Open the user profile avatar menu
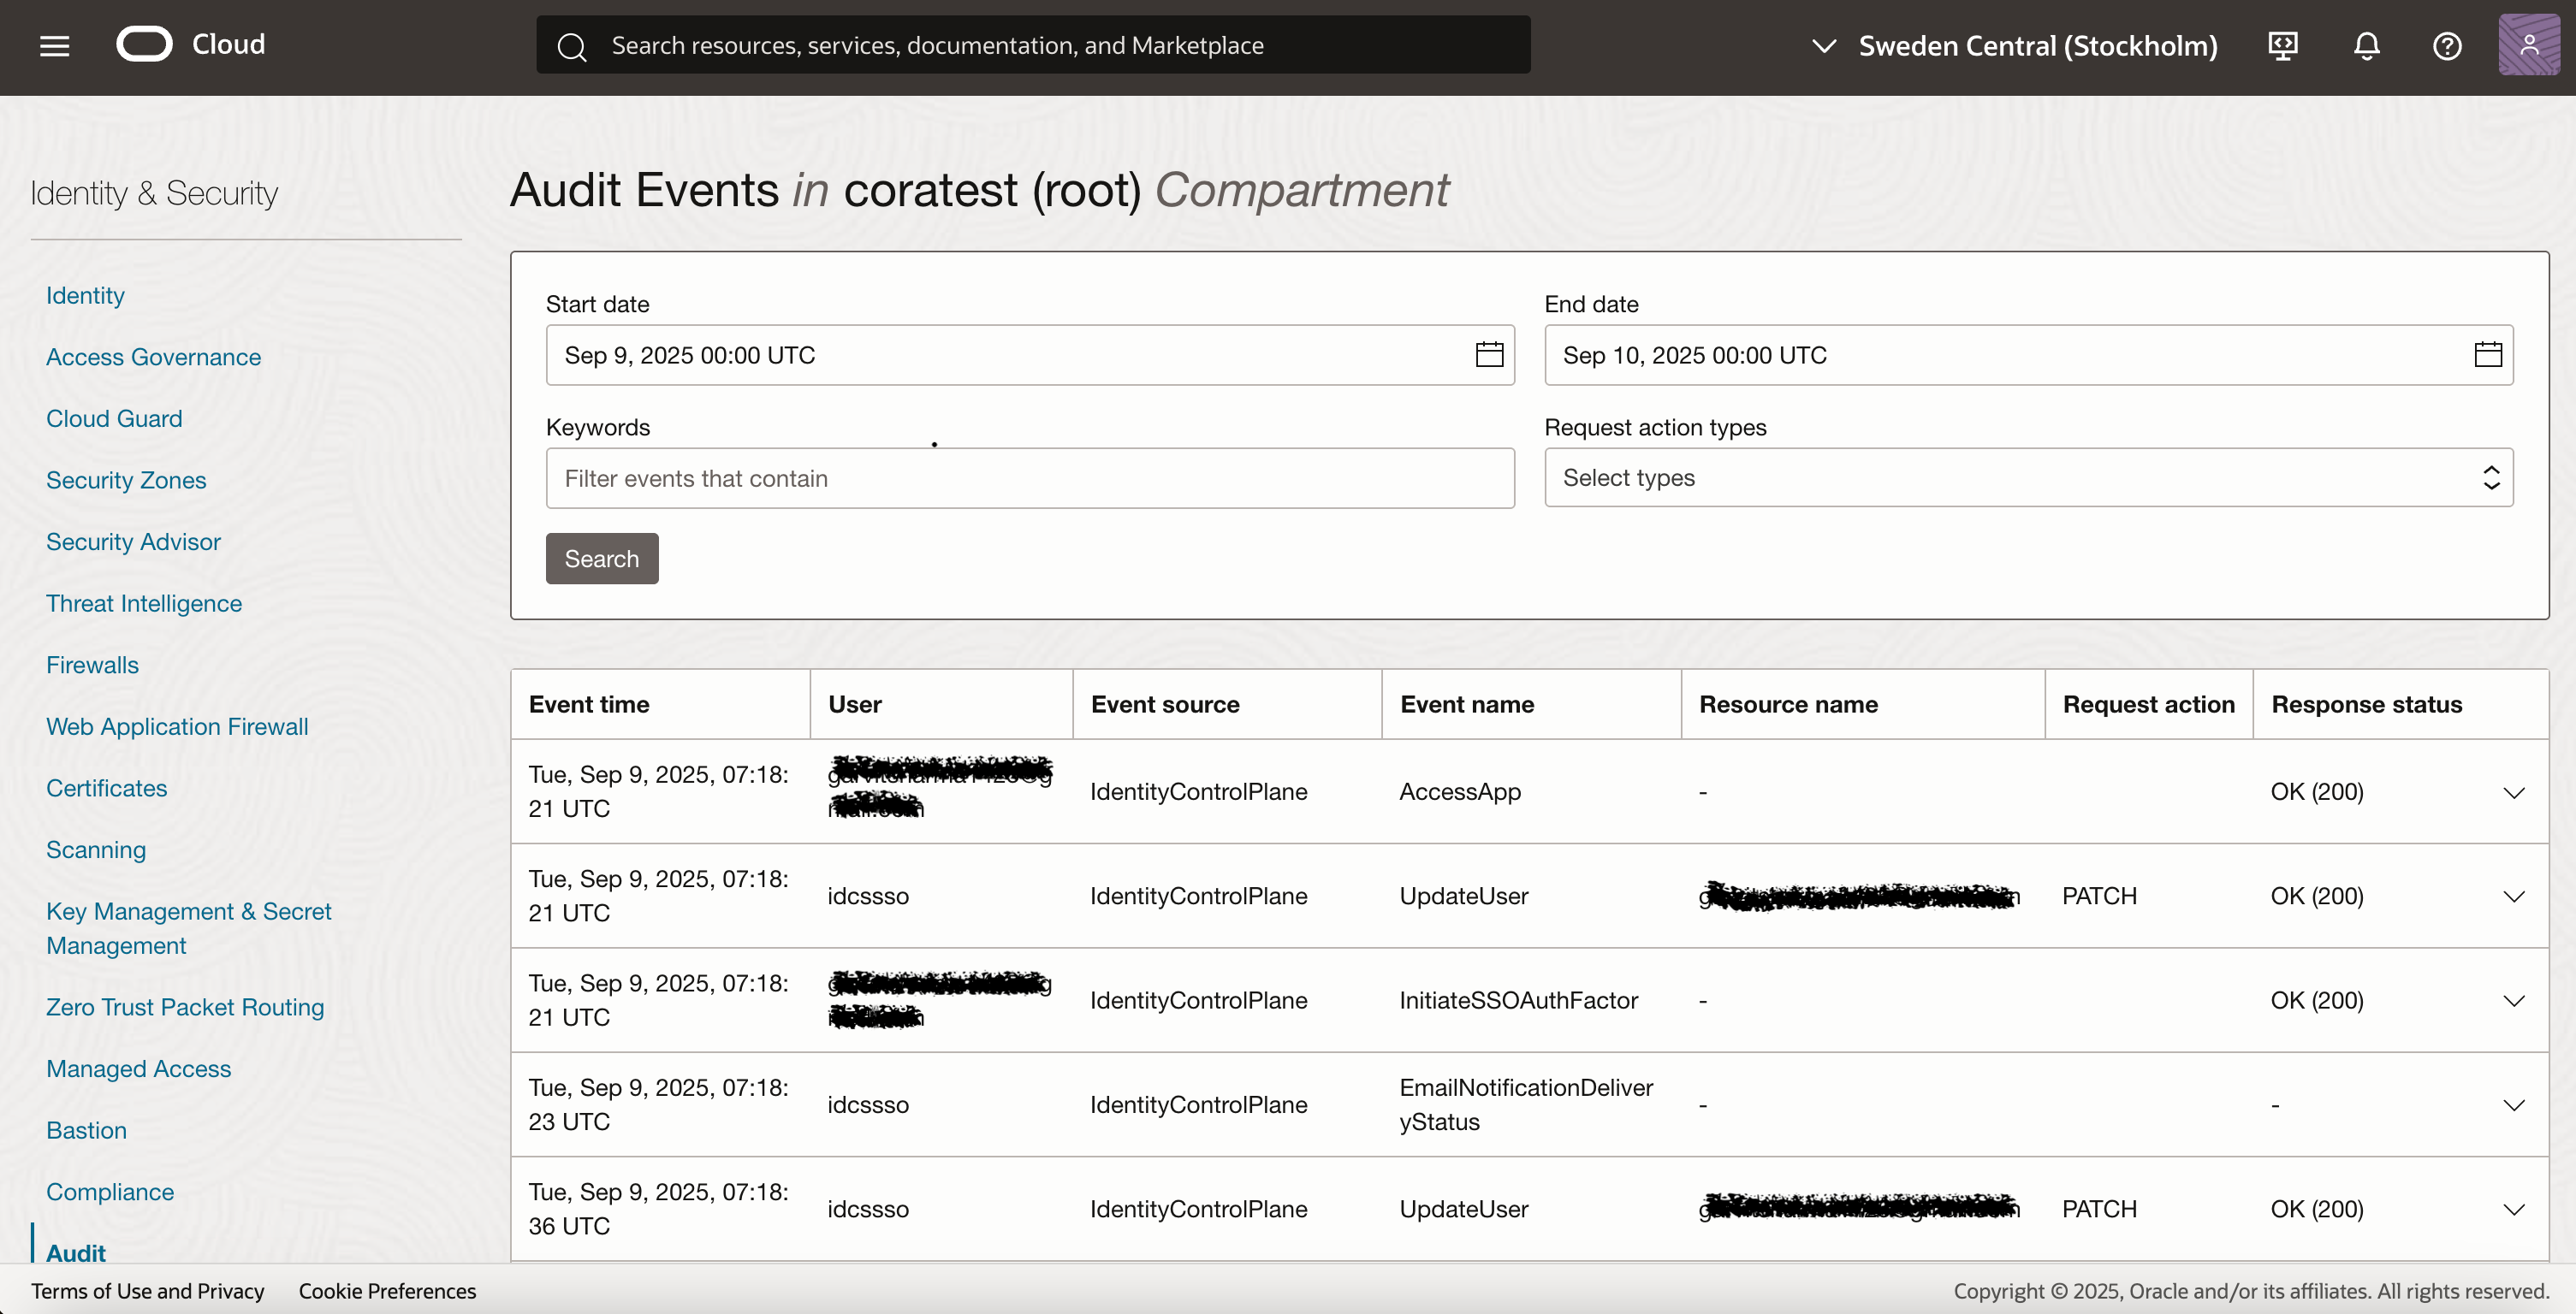The width and height of the screenshot is (2576, 1314). click(2529, 45)
